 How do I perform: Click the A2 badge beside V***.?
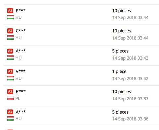10,71
